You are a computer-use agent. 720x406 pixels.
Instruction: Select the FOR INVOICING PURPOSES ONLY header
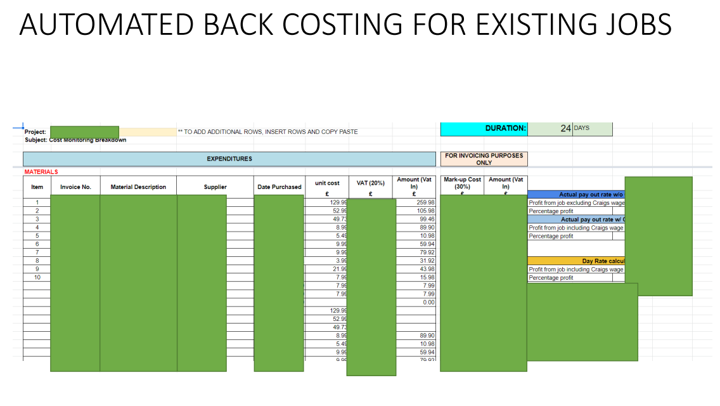[x=484, y=159]
